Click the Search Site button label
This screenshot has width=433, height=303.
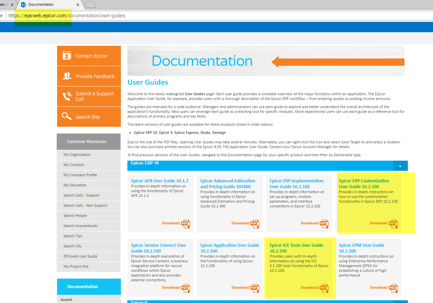(88, 117)
